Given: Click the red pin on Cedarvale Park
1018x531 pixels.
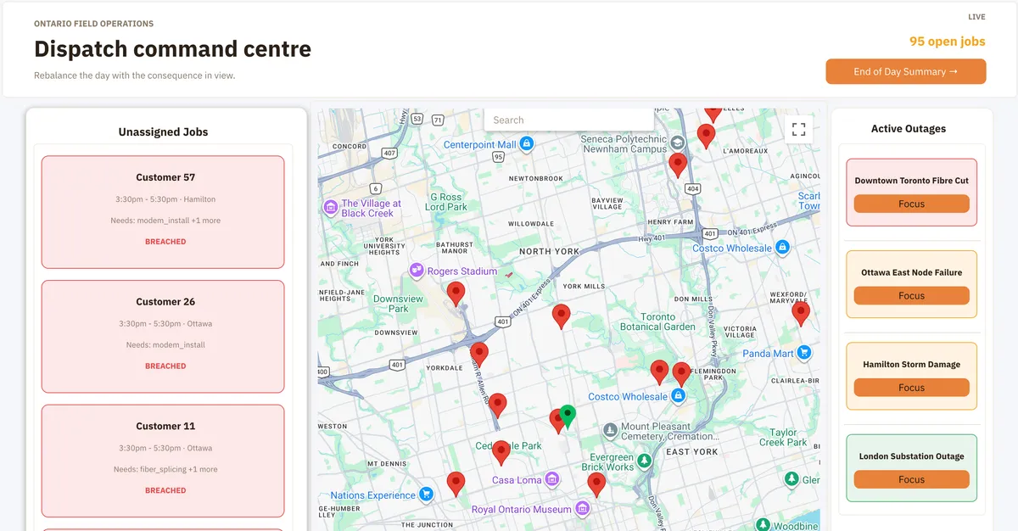Looking at the screenshot, I should (x=501, y=452).
